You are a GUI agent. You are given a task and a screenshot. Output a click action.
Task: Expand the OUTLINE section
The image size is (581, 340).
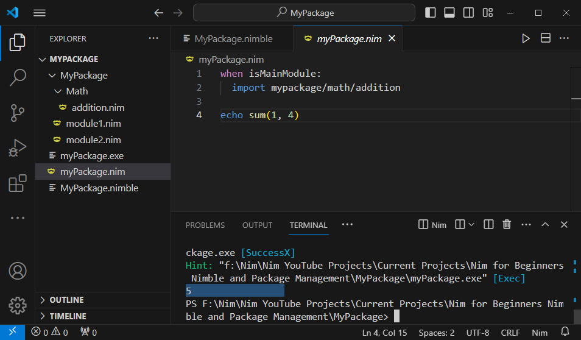(103, 300)
